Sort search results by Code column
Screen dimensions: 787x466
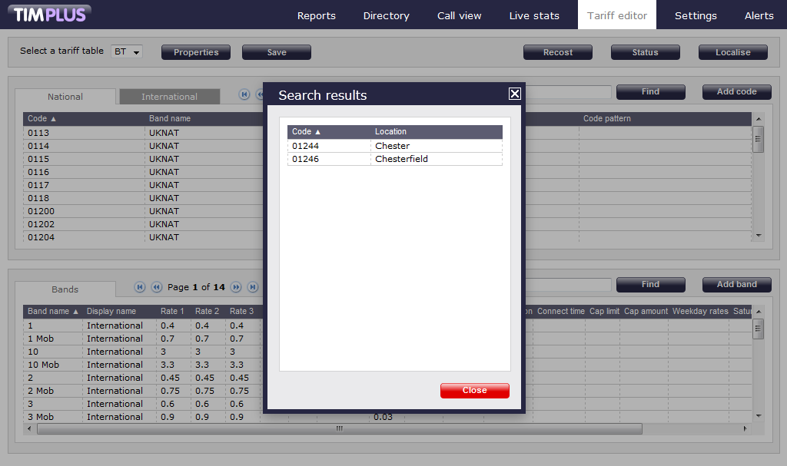pos(307,132)
